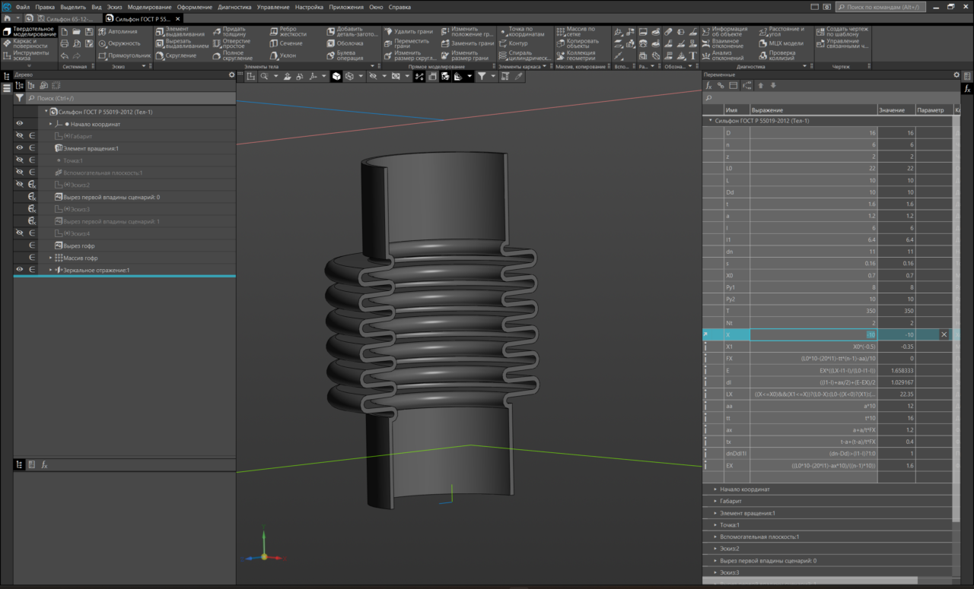
Task: Click the model tree search field
Action: click(131, 99)
